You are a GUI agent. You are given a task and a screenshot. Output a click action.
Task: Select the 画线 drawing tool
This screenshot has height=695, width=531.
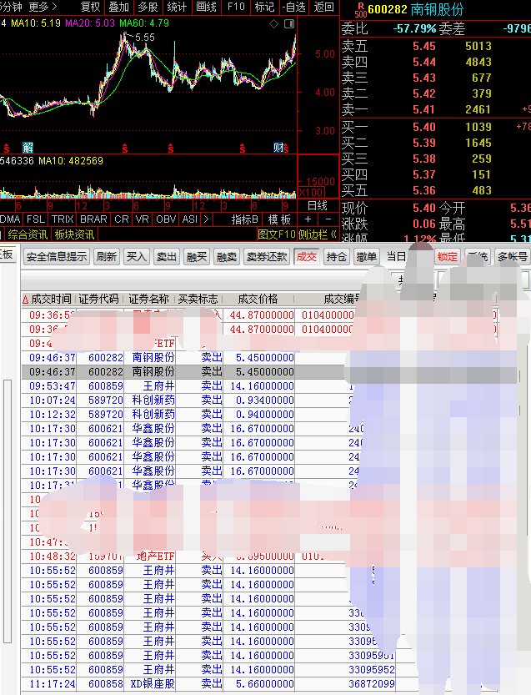206,7
